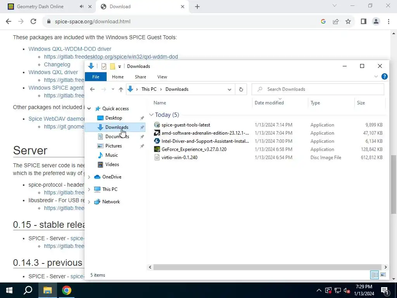Viewport: 397px width, 298px height.
Task: Sort by Size column header
Action: point(361,102)
